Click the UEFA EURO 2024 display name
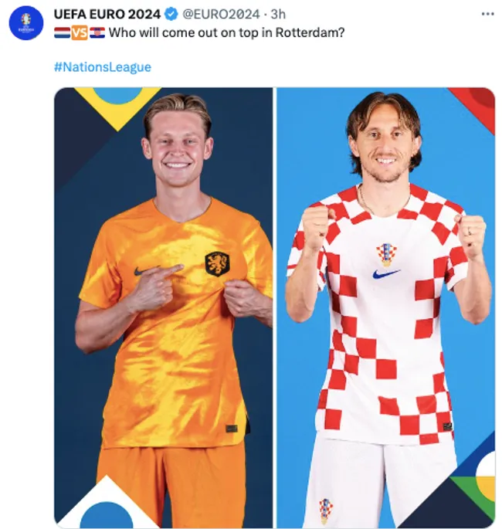Viewport: 502px width, 529px height. [x=107, y=14]
